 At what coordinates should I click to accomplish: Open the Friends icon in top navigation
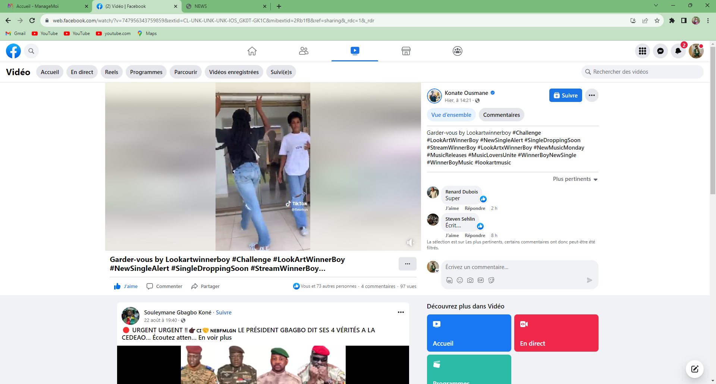[x=304, y=51]
